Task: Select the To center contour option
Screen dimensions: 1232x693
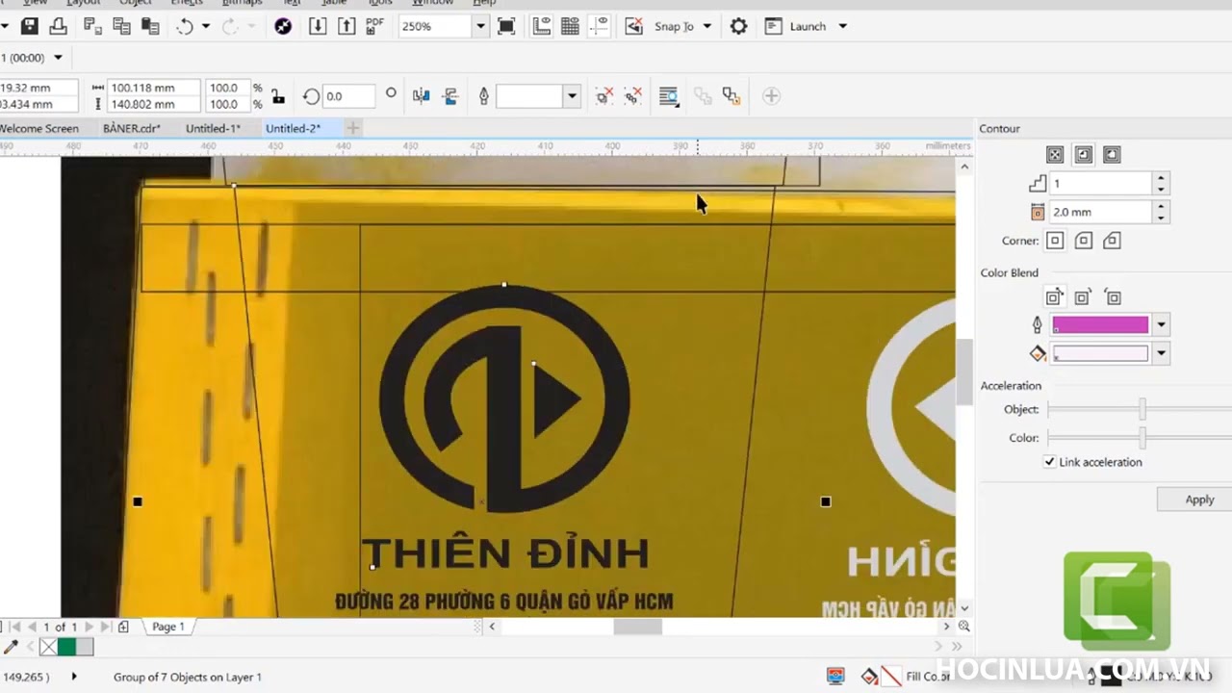Action: 1055,155
